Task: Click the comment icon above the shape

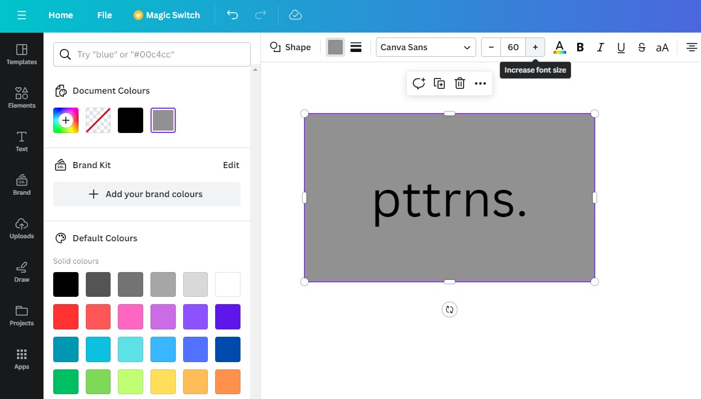Action: coord(418,83)
